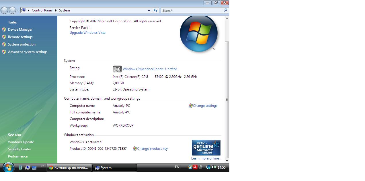The image size is (365, 181).
Task: Click the EN language indicator
Action: [177, 167]
